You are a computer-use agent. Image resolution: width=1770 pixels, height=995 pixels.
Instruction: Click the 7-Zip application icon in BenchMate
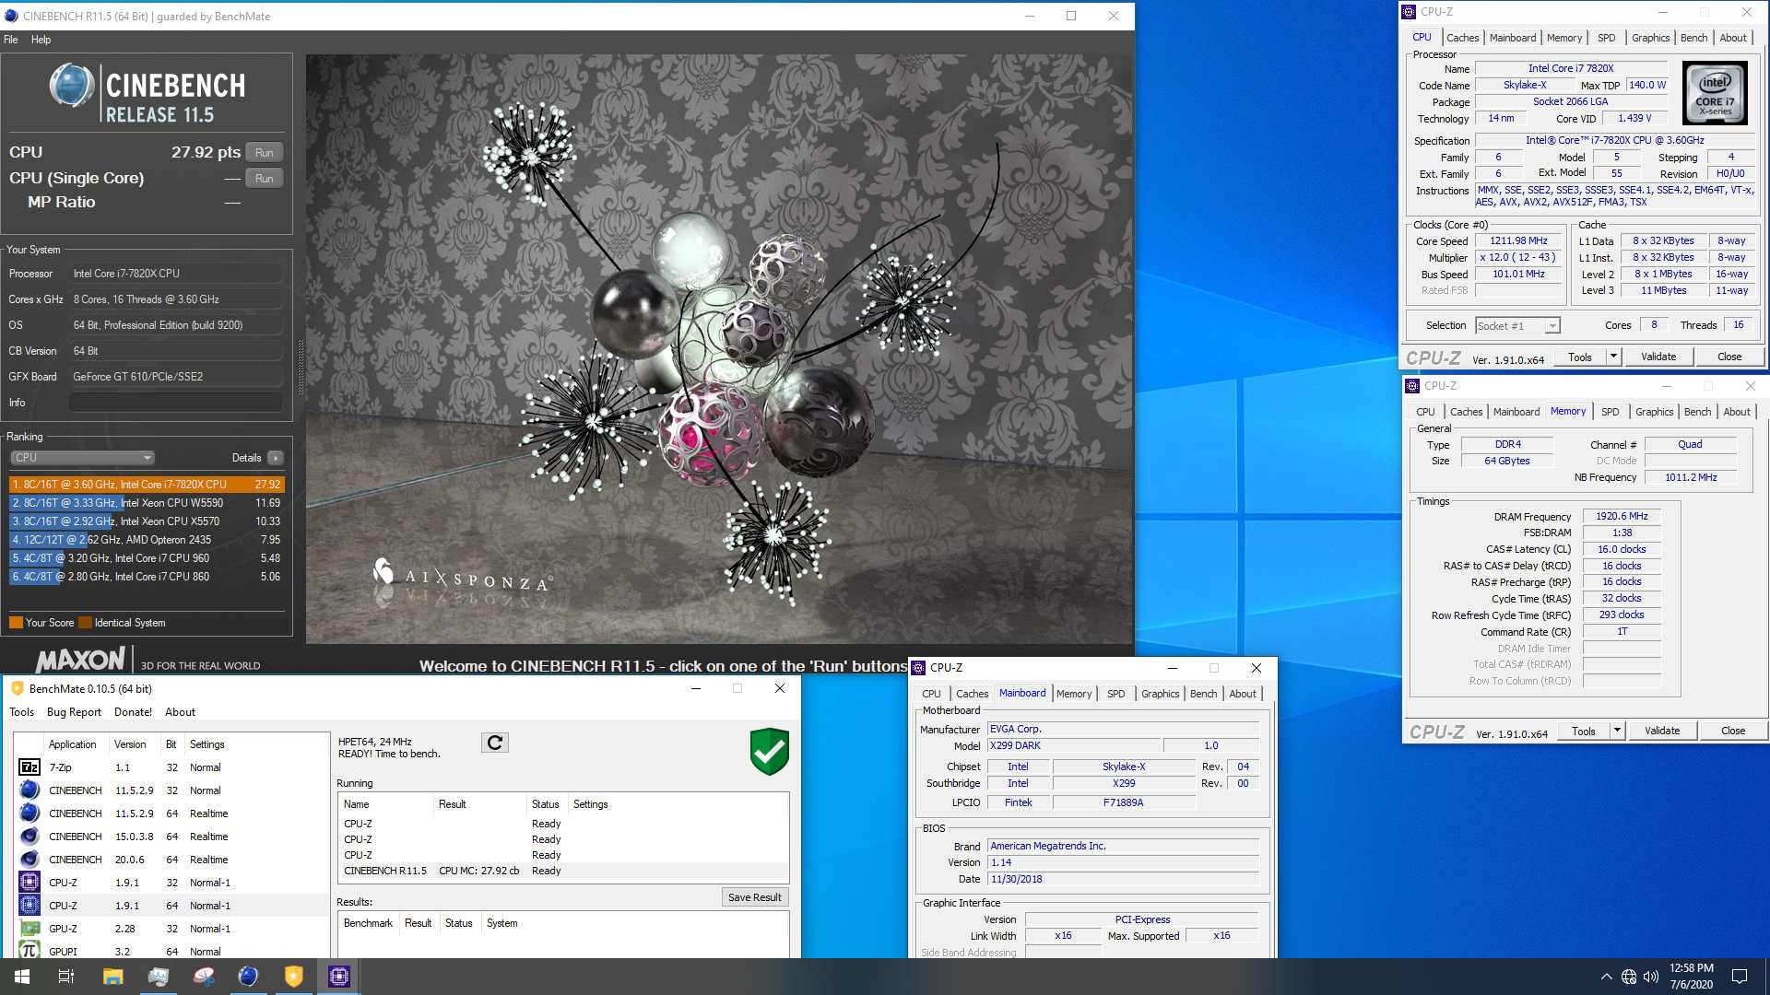pyautogui.click(x=29, y=767)
